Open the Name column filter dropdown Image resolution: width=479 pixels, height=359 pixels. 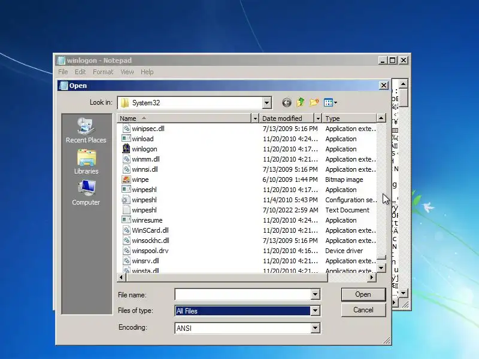pos(255,118)
